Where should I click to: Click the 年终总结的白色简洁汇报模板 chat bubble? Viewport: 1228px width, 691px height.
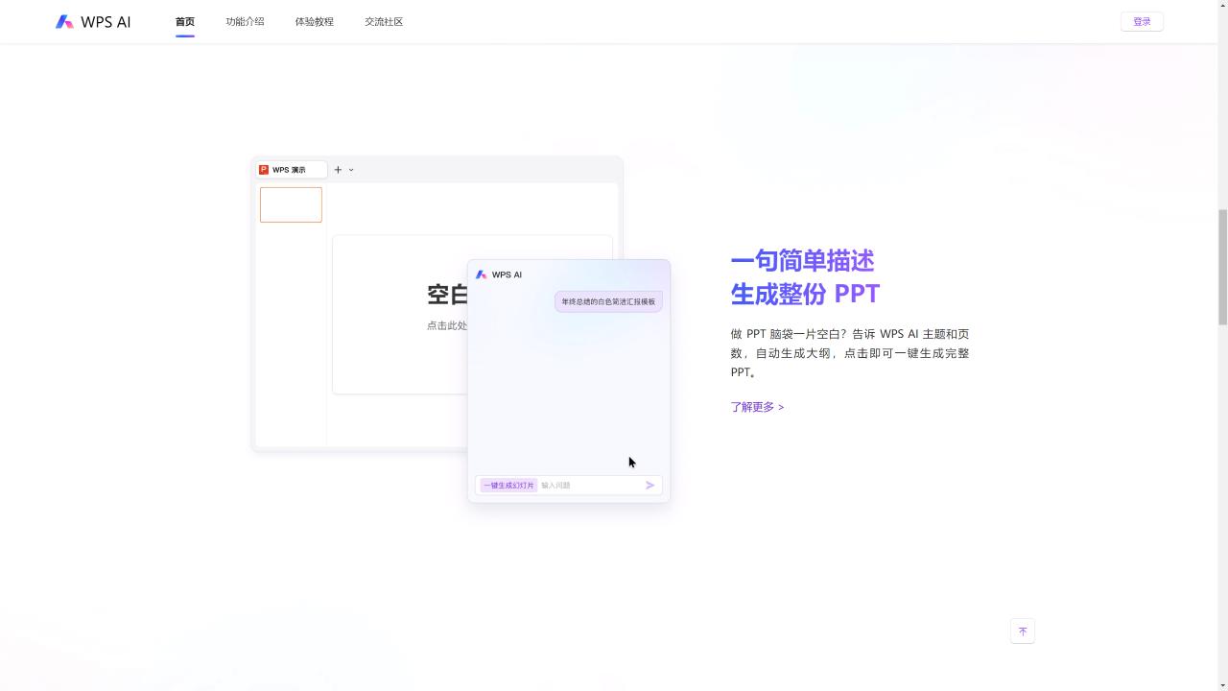click(x=608, y=301)
